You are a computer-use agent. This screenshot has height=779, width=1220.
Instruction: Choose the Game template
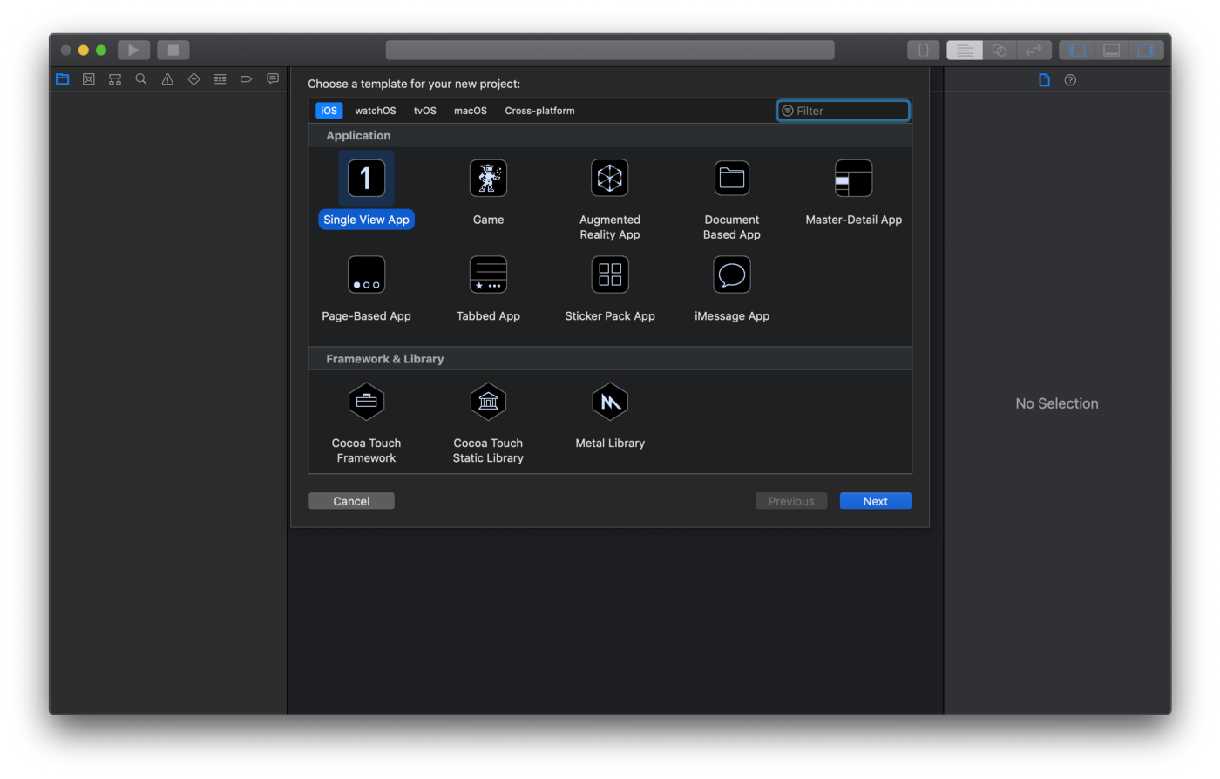(488, 191)
